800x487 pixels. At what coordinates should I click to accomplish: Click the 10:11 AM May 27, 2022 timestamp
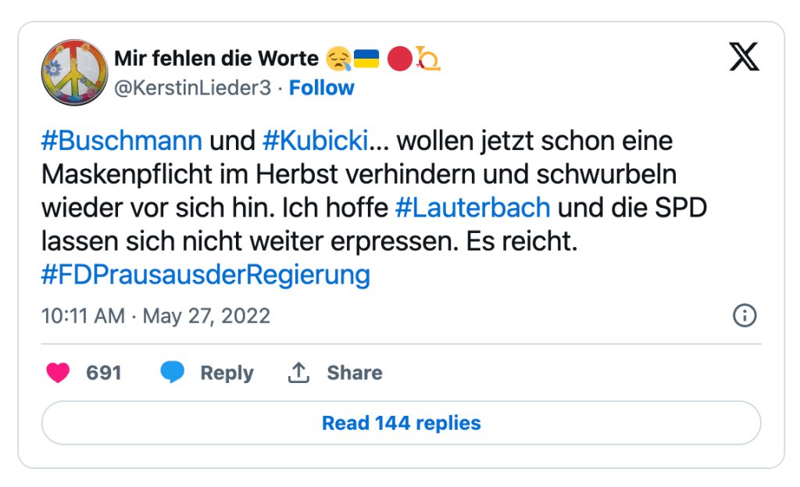pos(155,316)
